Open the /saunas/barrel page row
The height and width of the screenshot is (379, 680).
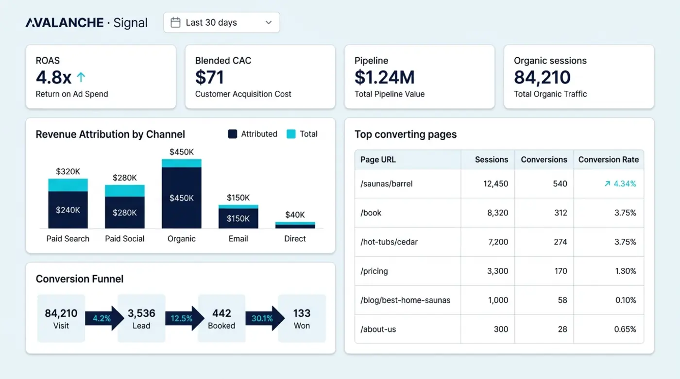pyautogui.click(x=499, y=184)
